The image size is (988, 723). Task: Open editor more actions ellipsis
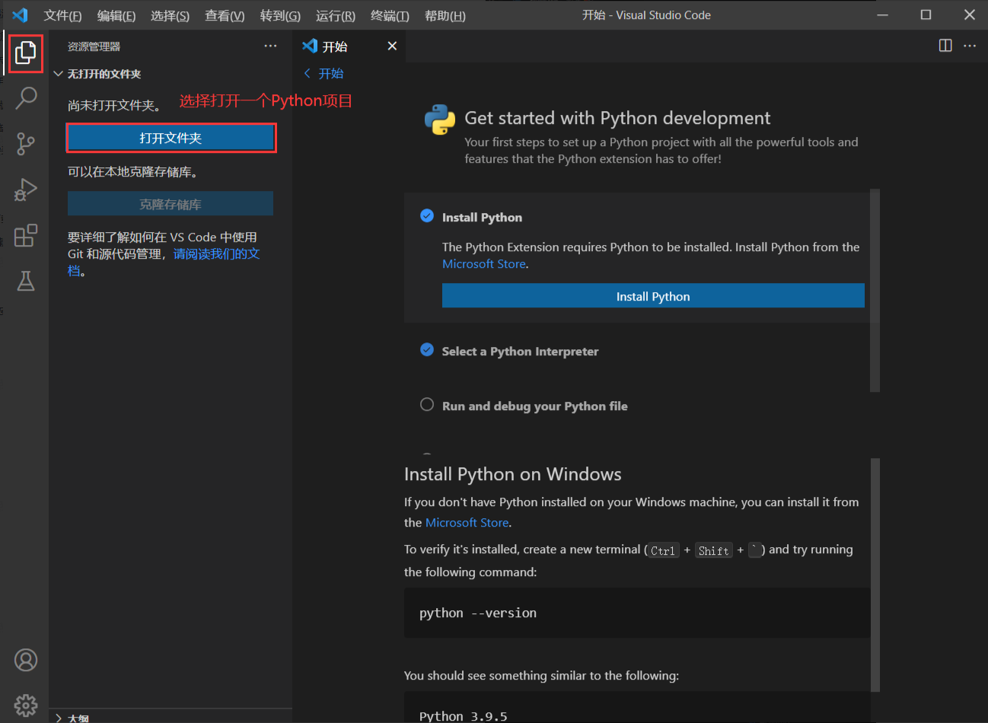tap(970, 46)
